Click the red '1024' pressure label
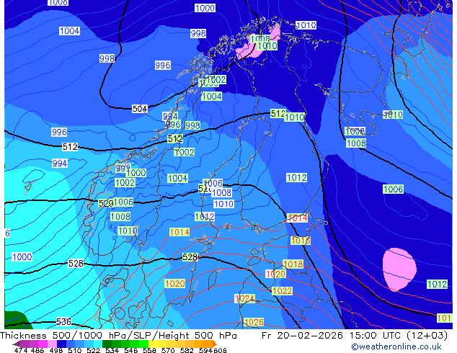457x353 pixels. click(244, 298)
